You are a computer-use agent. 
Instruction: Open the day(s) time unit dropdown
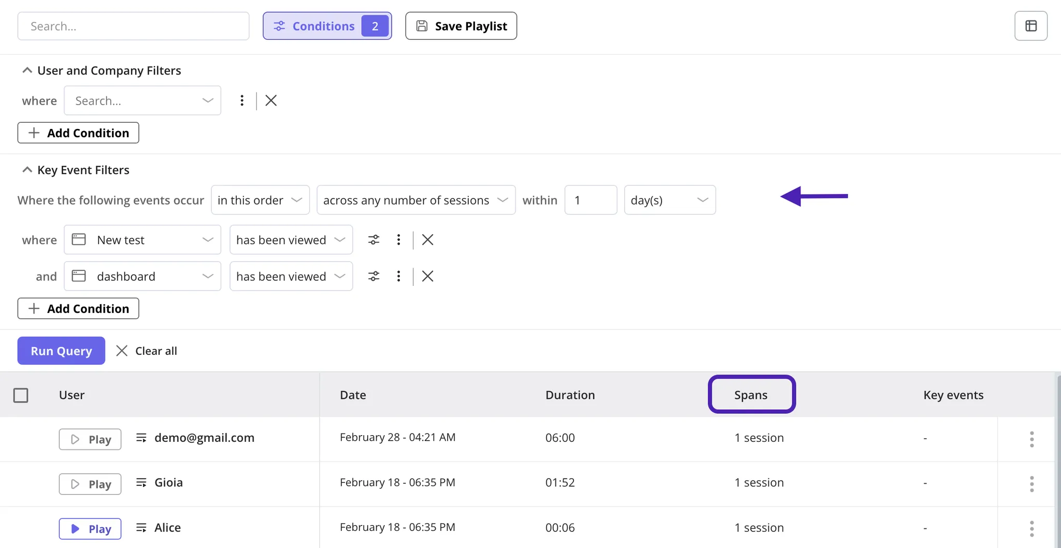pos(670,200)
